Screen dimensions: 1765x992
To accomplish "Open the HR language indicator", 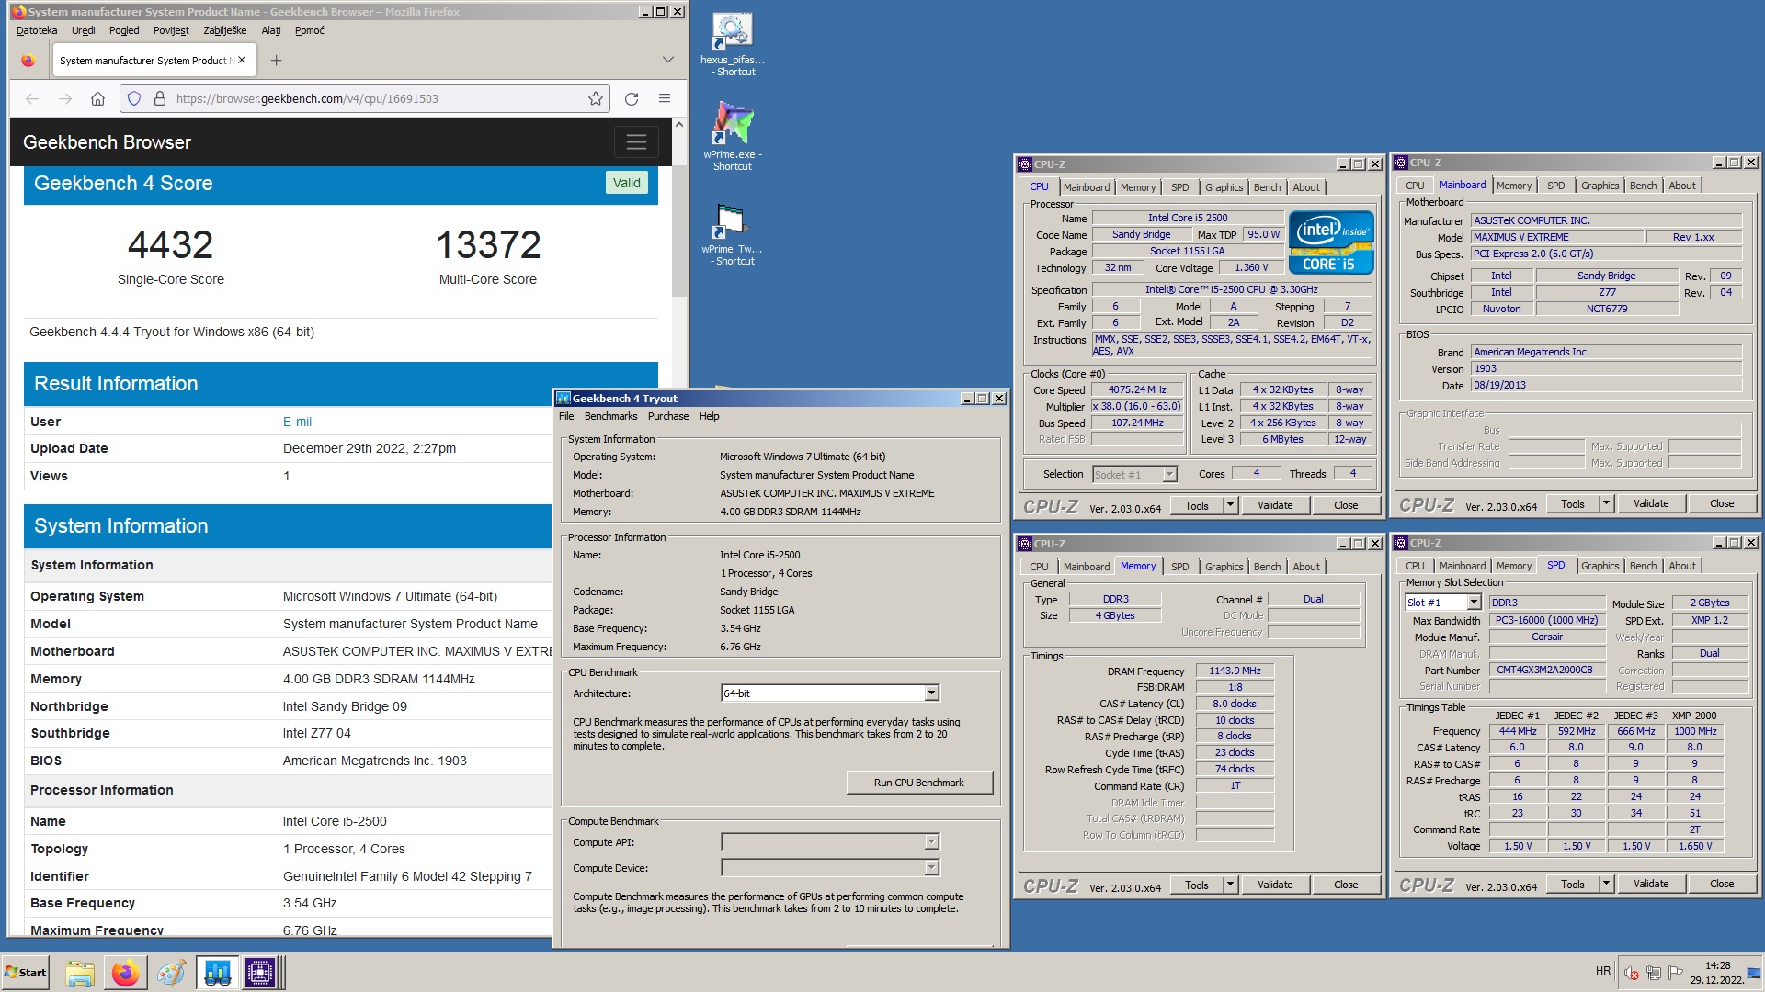I will click(1602, 971).
